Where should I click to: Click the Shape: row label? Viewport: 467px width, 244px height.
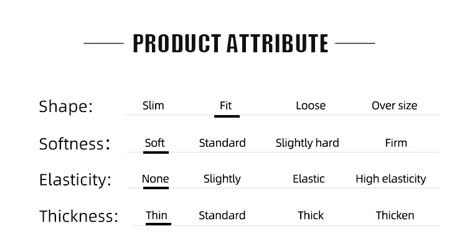(x=66, y=106)
